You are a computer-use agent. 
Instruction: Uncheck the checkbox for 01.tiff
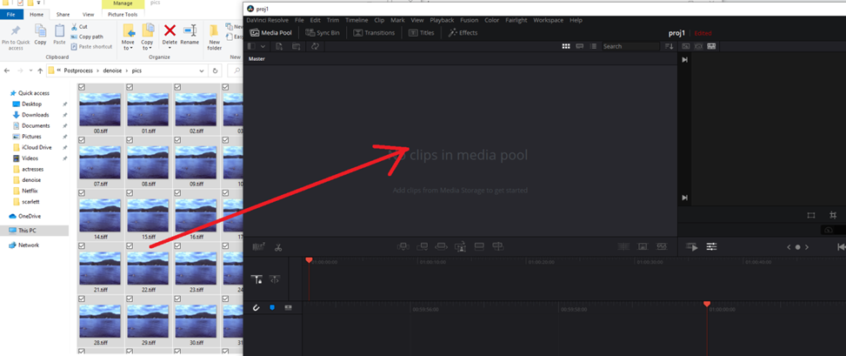point(130,87)
